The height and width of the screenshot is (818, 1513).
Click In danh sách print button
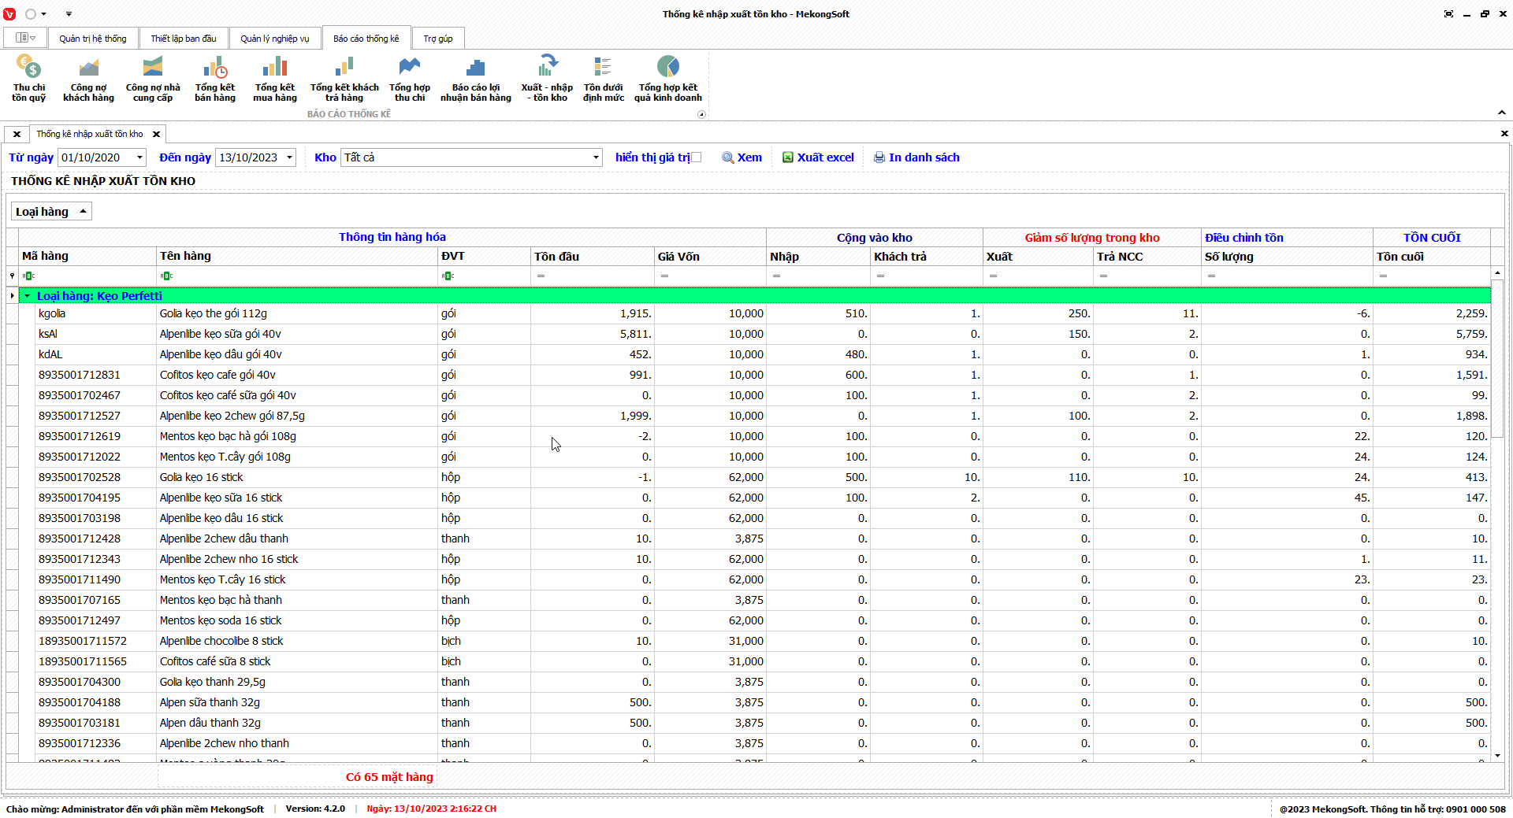(x=916, y=157)
